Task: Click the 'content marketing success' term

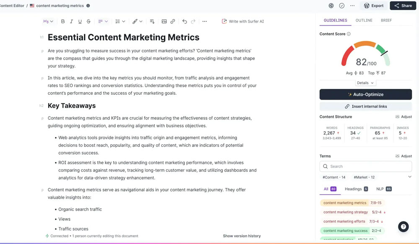Action: (x=352, y=231)
